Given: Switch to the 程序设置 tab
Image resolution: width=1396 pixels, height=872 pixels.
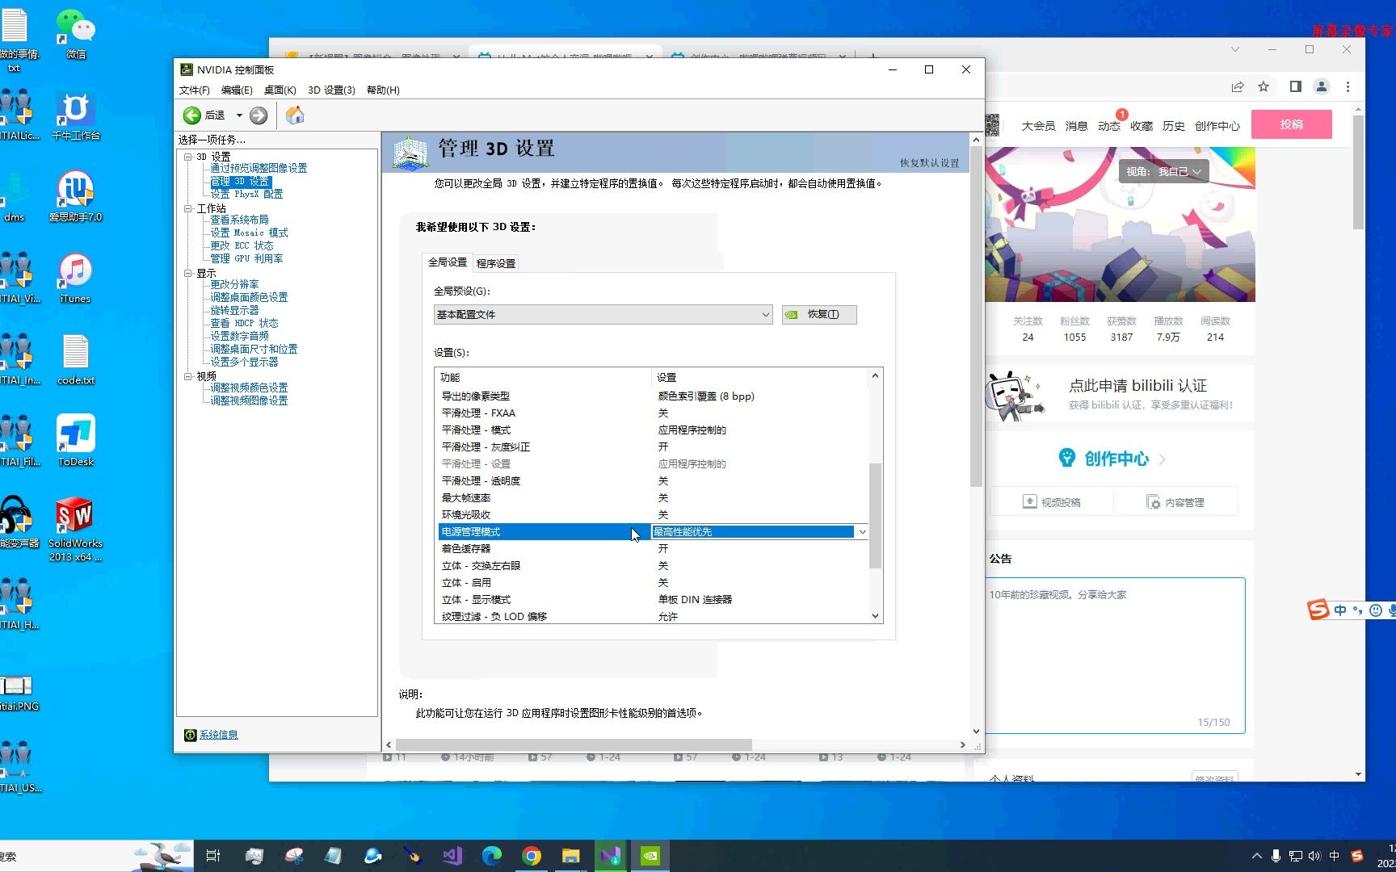Looking at the screenshot, I should (x=495, y=262).
